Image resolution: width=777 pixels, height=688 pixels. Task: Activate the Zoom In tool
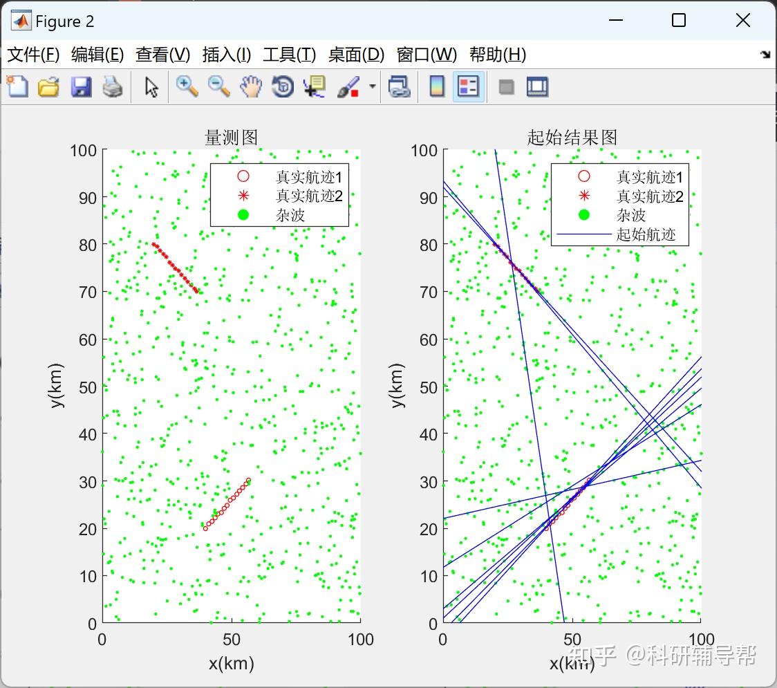click(187, 86)
